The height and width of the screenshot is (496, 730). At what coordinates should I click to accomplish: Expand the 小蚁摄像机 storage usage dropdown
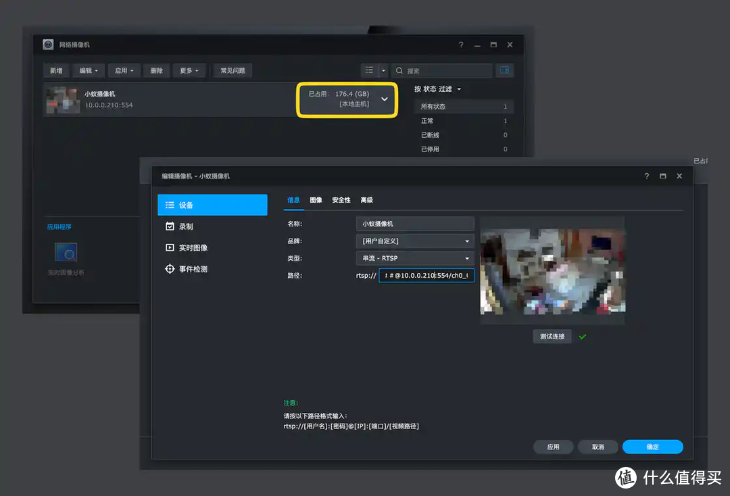[x=385, y=99]
